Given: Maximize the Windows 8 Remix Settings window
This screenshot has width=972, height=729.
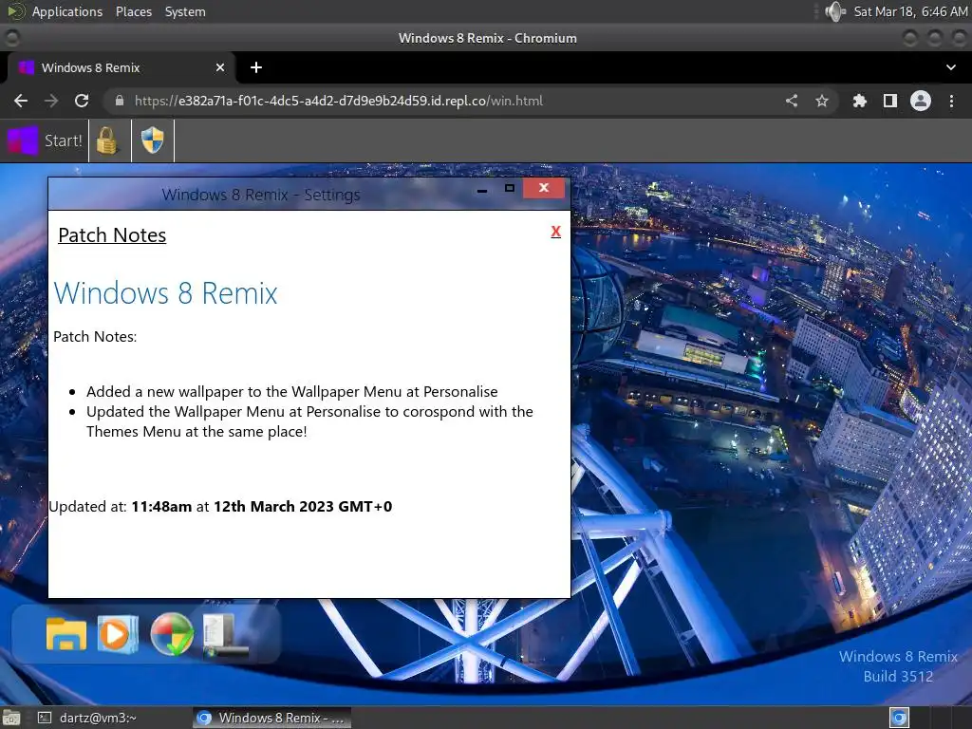Looking at the screenshot, I should [510, 189].
